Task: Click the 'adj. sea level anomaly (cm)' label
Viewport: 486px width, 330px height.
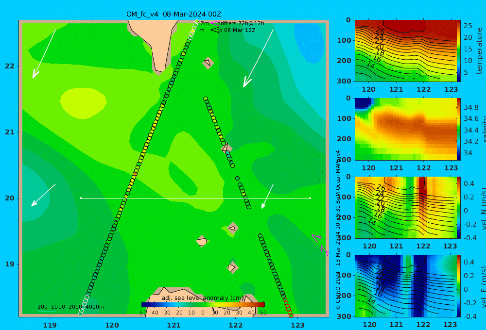Action: point(203,298)
